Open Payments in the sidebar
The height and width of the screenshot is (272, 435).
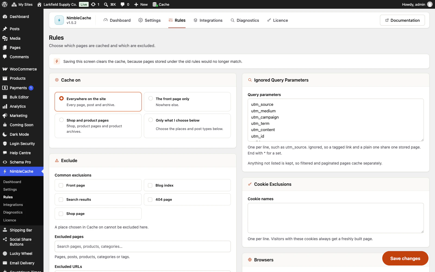coord(22,88)
